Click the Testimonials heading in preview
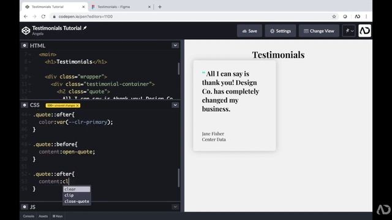The height and width of the screenshot is (220, 392). click(x=278, y=55)
